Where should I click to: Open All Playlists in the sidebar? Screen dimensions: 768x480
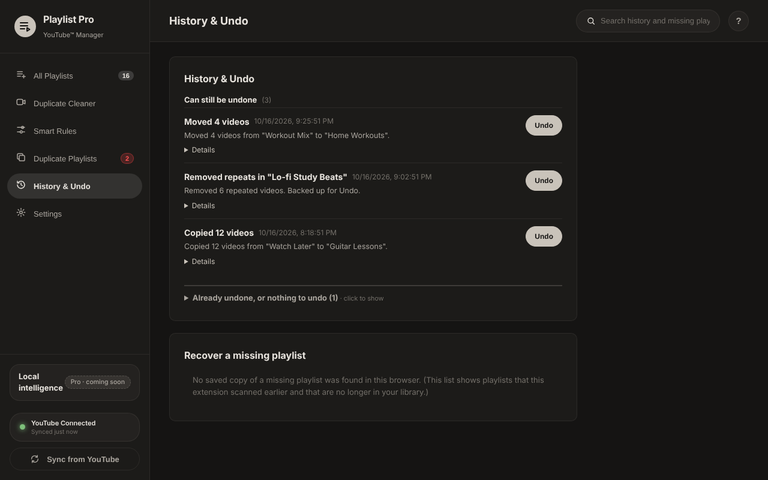pos(74,76)
